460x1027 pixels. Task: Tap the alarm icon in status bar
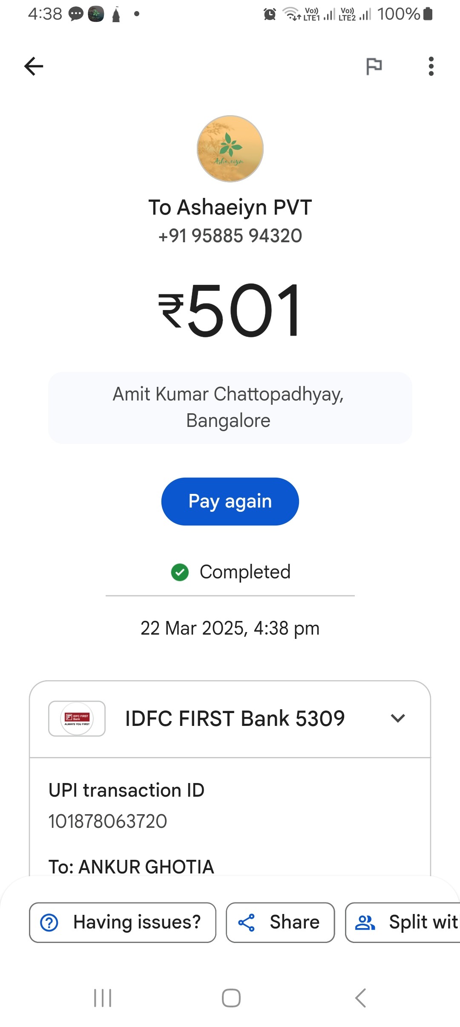(x=270, y=14)
